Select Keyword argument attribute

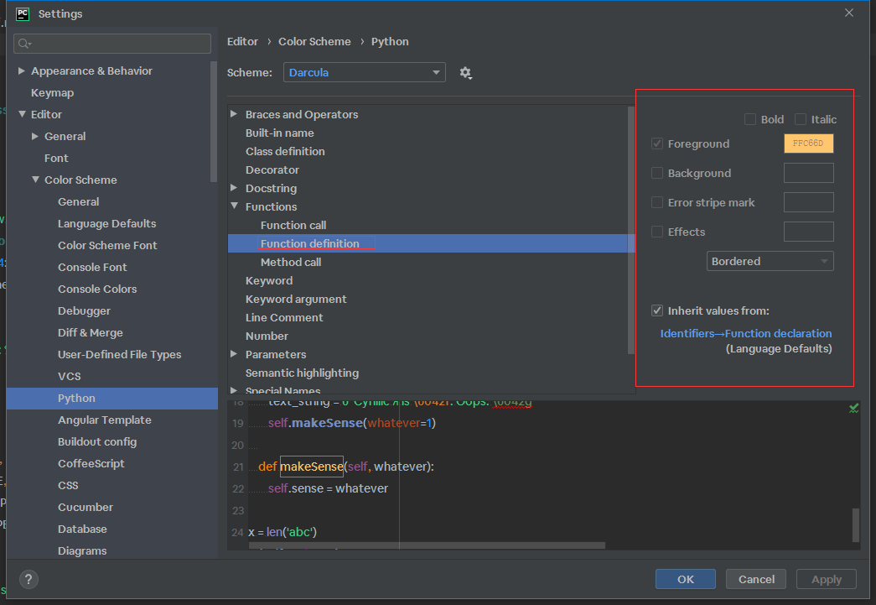tap(296, 300)
